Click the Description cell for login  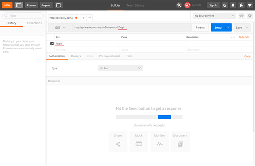[x=219, y=43]
